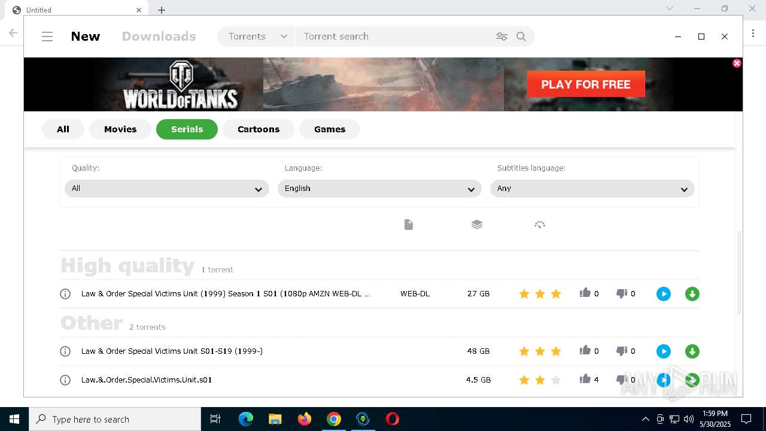Switch to the New tab
766x431 pixels.
[86, 37]
